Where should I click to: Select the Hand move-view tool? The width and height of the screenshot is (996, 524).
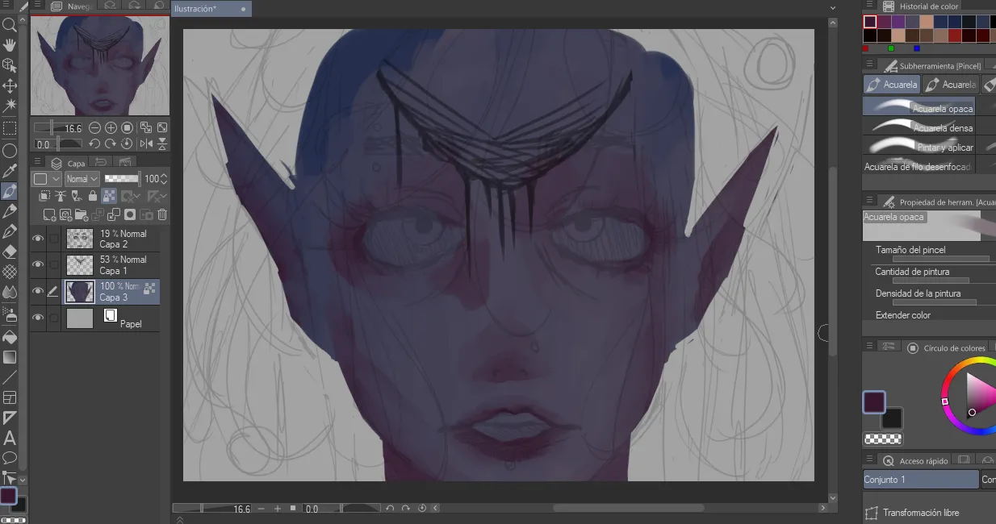(10, 44)
